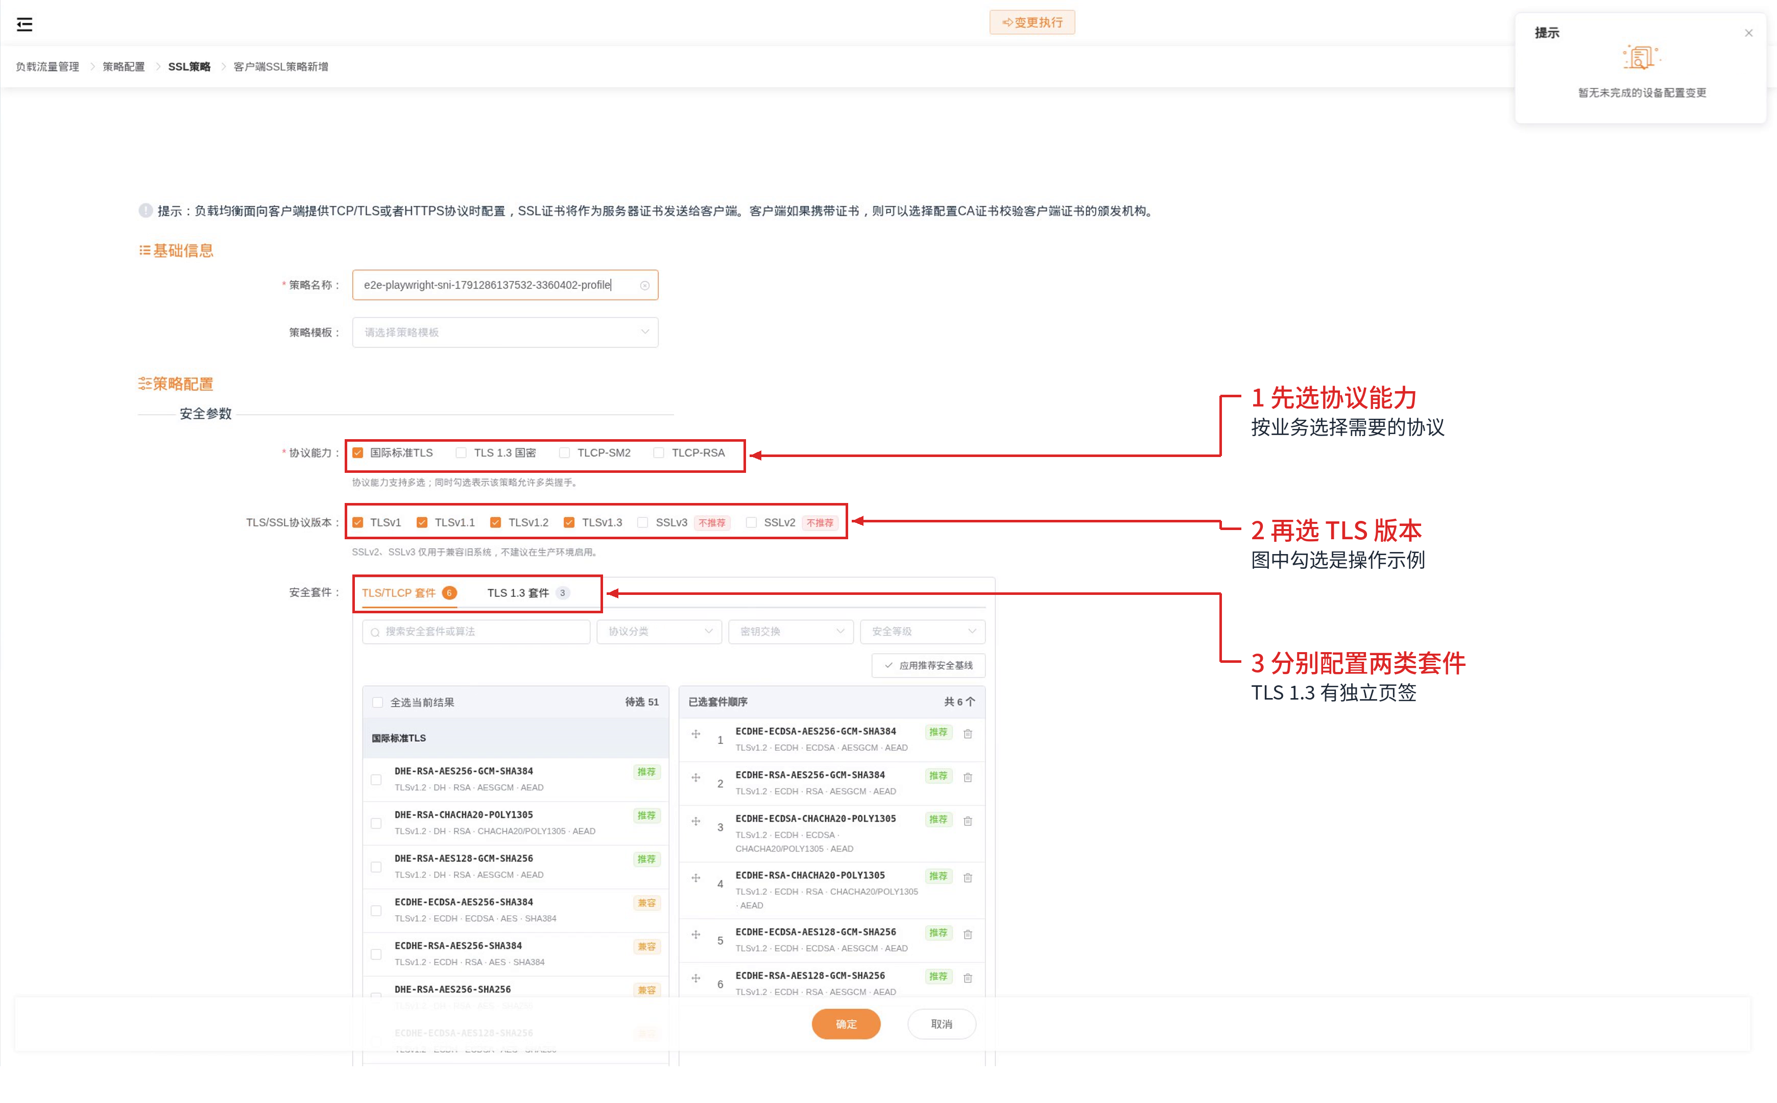Screen dimensions: 1777x1103
Task: Grab drag handle of selected suite 5
Action: [696, 934]
